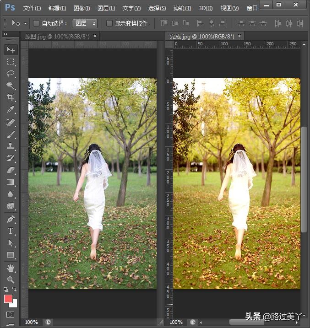Click Align Left Edges button
This screenshot has width=310, height=328.
(200, 23)
